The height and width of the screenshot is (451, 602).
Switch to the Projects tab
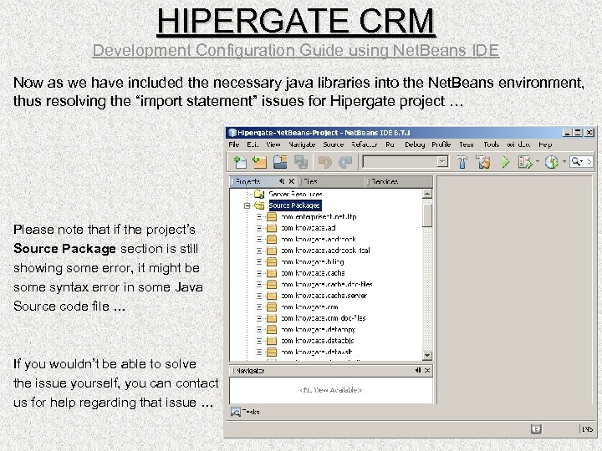[x=247, y=181]
